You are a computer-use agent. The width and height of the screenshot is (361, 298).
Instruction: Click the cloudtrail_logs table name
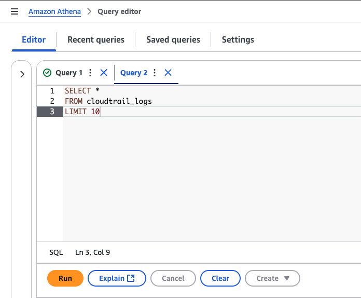(119, 101)
